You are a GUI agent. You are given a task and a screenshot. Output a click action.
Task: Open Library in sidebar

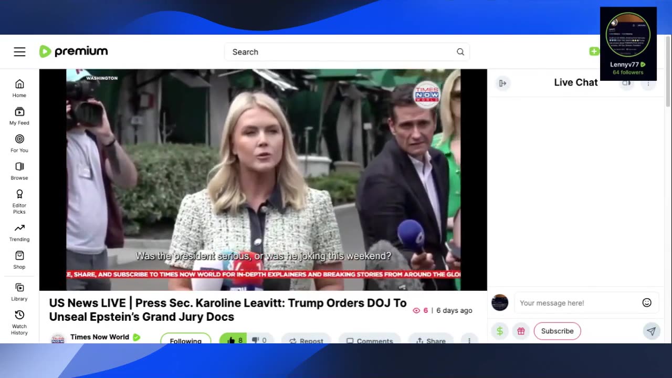(19, 292)
